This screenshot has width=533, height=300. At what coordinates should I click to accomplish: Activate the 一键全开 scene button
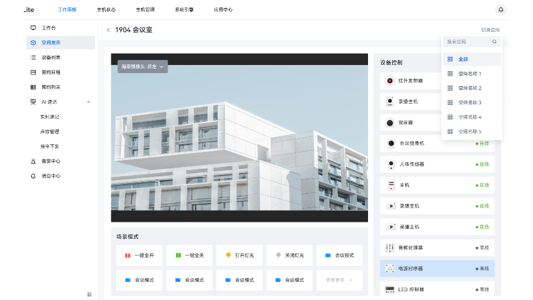pyautogui.click(x=139, y=255)
